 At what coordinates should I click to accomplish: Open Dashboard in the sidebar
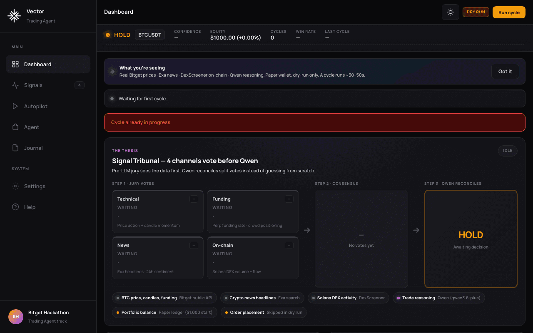coord(48,64)
